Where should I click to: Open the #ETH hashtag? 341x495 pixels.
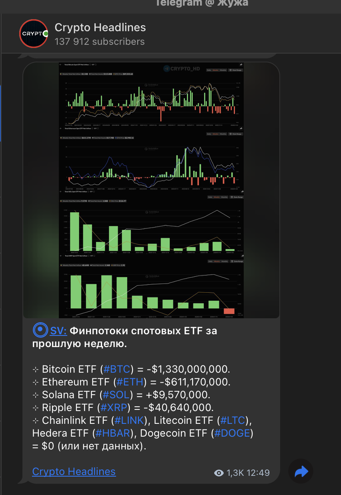(129, 382)
